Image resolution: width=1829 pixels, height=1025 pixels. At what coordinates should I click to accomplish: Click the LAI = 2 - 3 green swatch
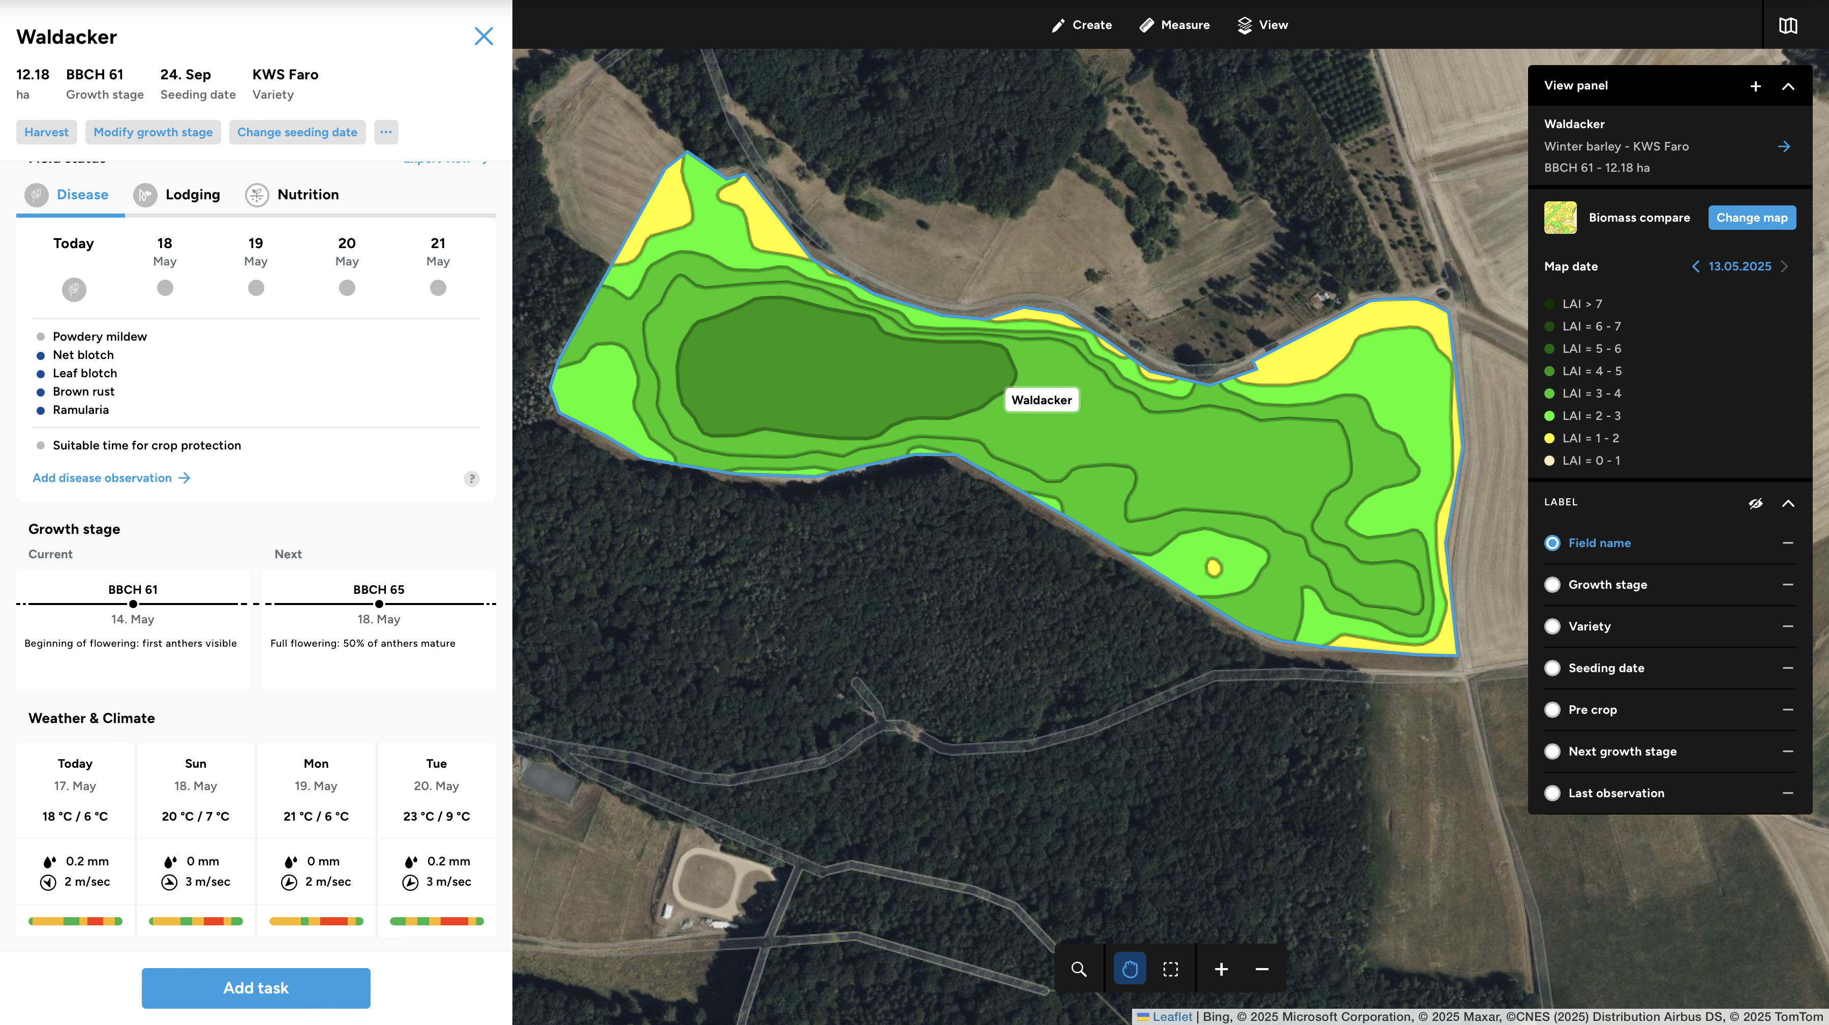[1549, 416]
